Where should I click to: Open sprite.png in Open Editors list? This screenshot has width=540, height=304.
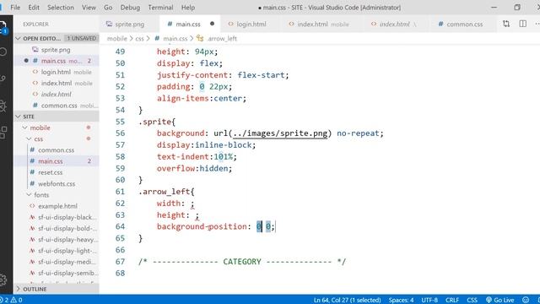coord(56,50)
